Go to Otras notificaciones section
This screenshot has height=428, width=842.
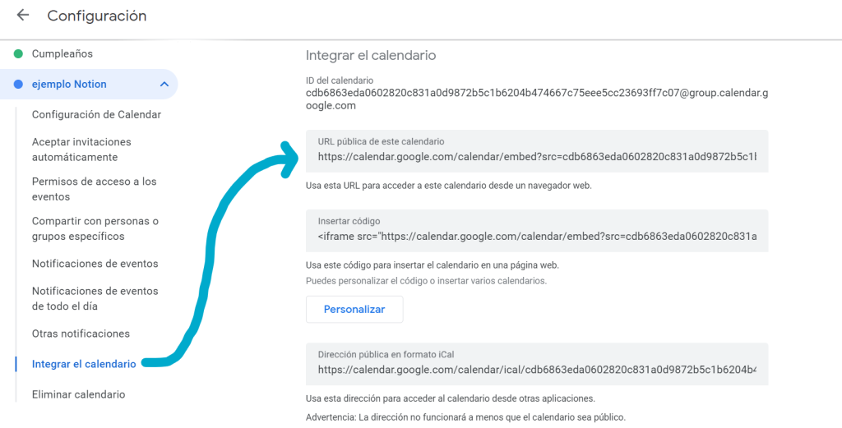point(81,334)
